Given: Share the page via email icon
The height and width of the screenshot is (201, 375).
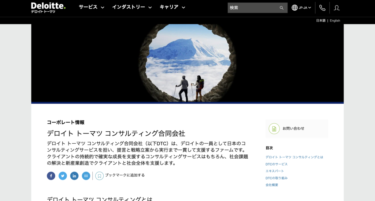Looking at the screenshot, I should 86,176.
